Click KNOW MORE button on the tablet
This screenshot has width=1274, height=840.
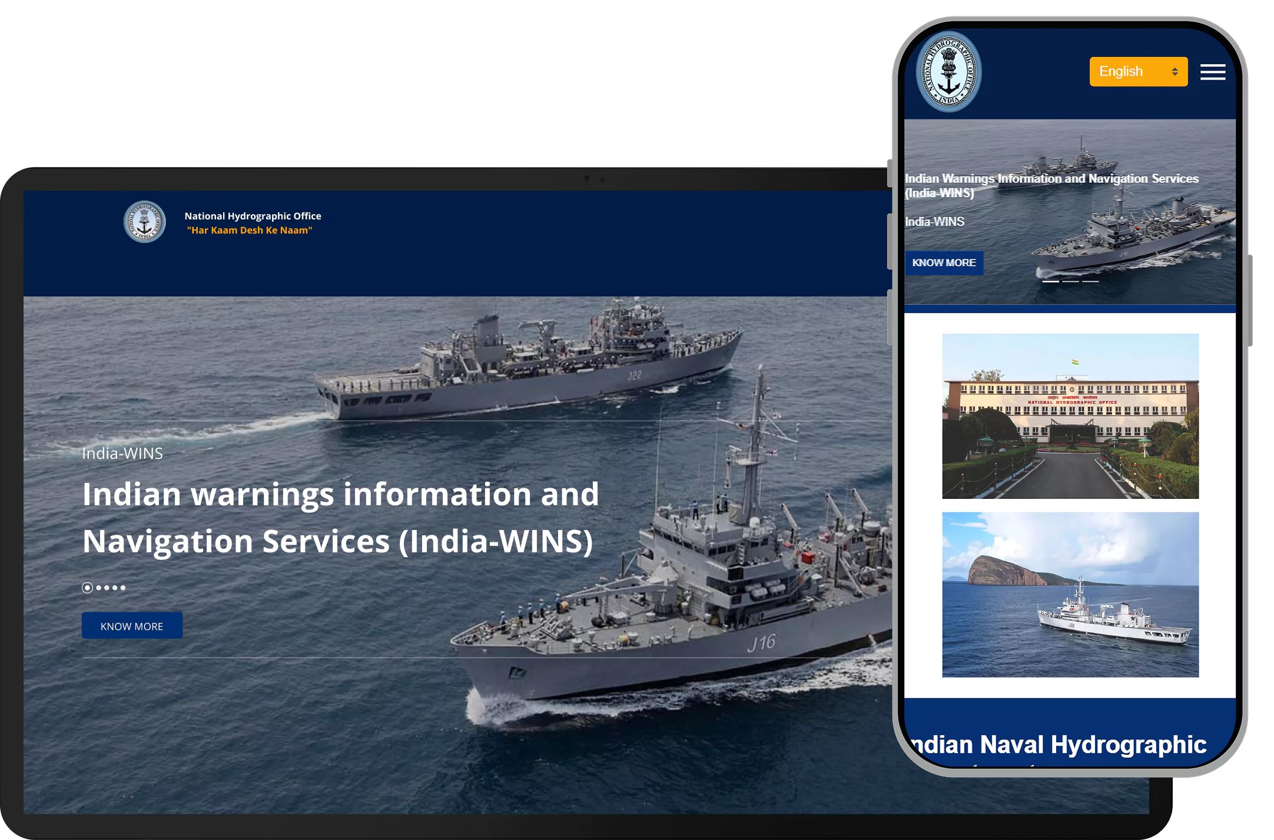coord(132,626)
